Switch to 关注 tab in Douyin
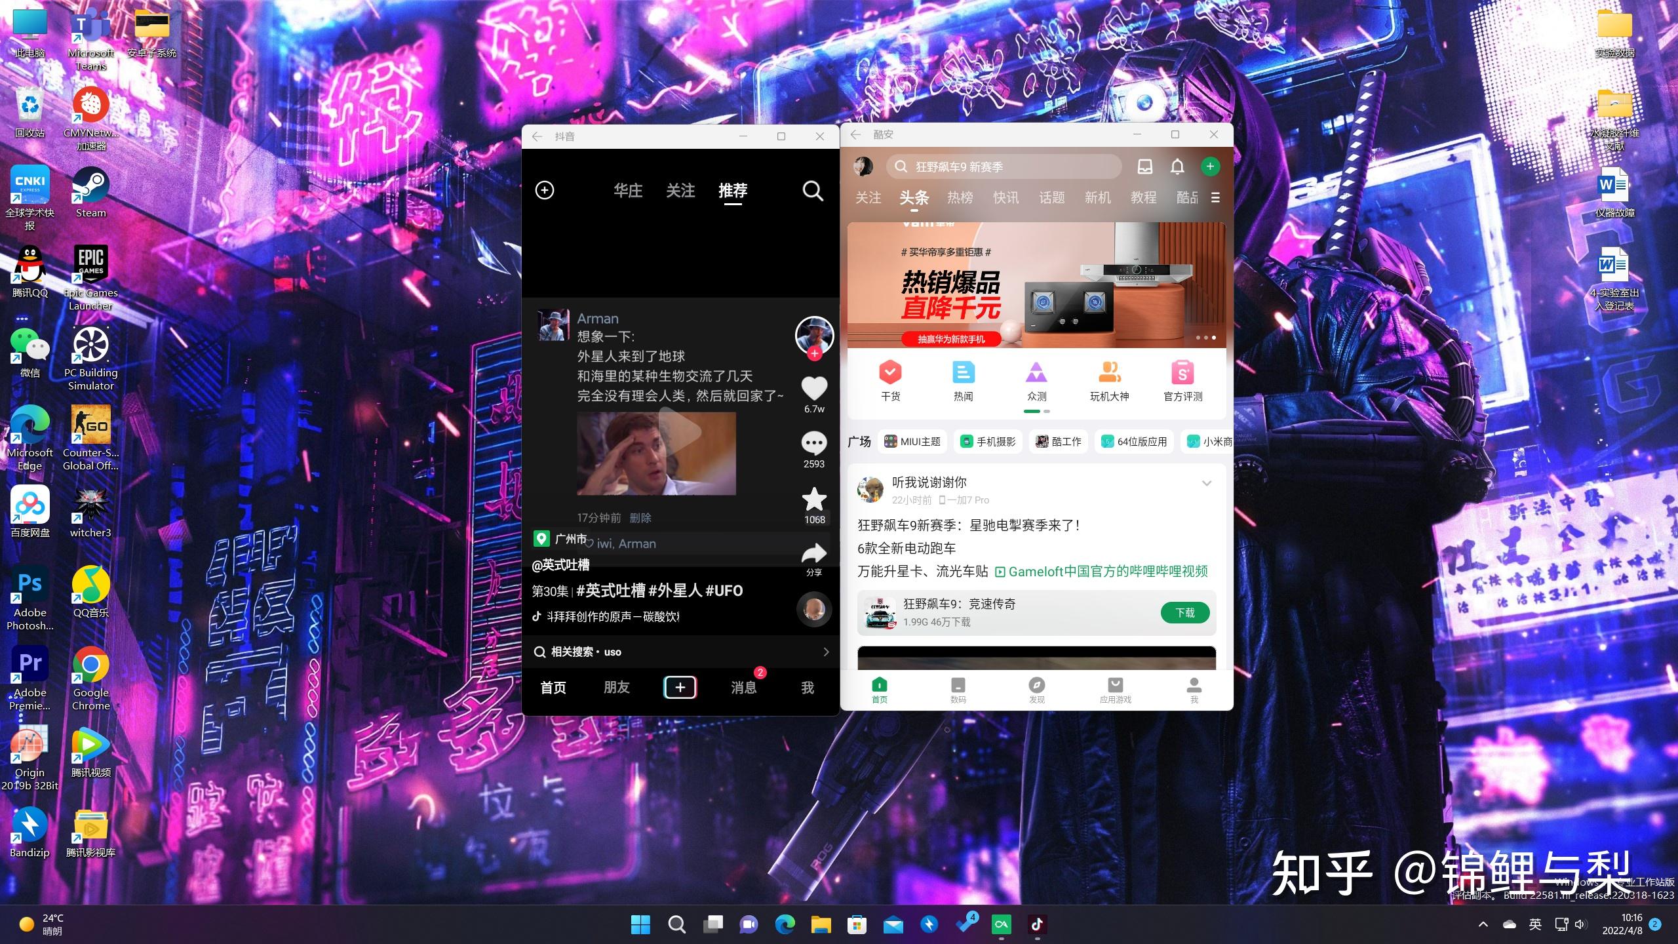Screen dimensions: 1678x944 tap(680, 191)
